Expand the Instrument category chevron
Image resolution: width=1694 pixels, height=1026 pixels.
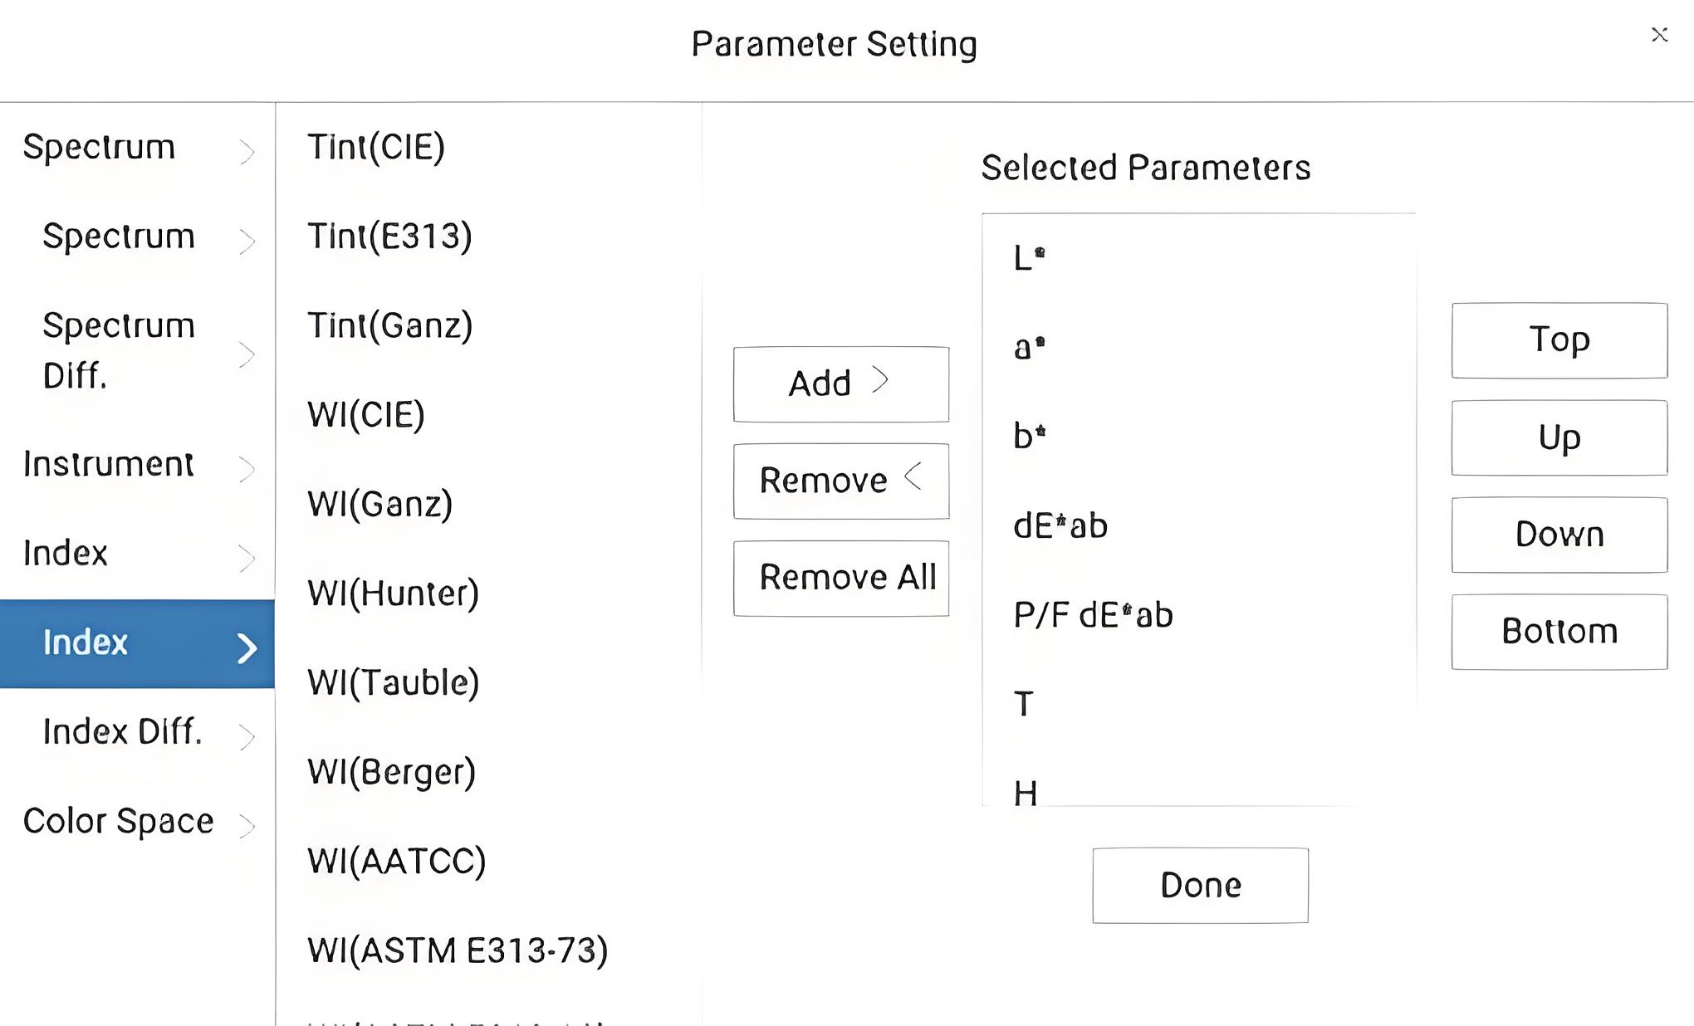[247, 469]
